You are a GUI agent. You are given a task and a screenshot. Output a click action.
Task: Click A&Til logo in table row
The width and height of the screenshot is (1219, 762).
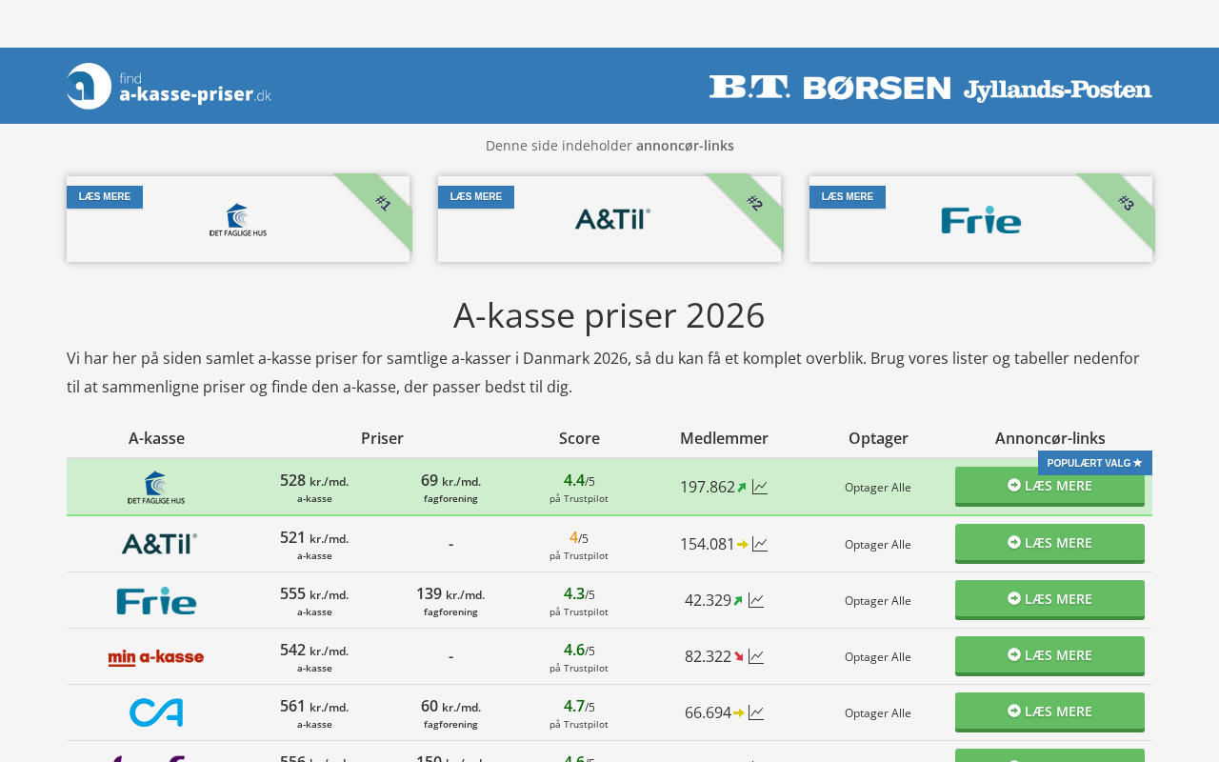click(159, 544)
